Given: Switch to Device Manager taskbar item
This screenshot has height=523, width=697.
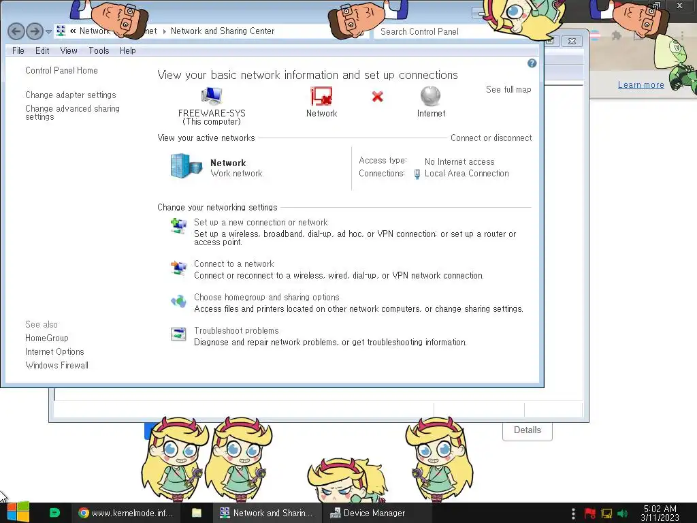Looking at the screenshot, I should coord(376,513).
